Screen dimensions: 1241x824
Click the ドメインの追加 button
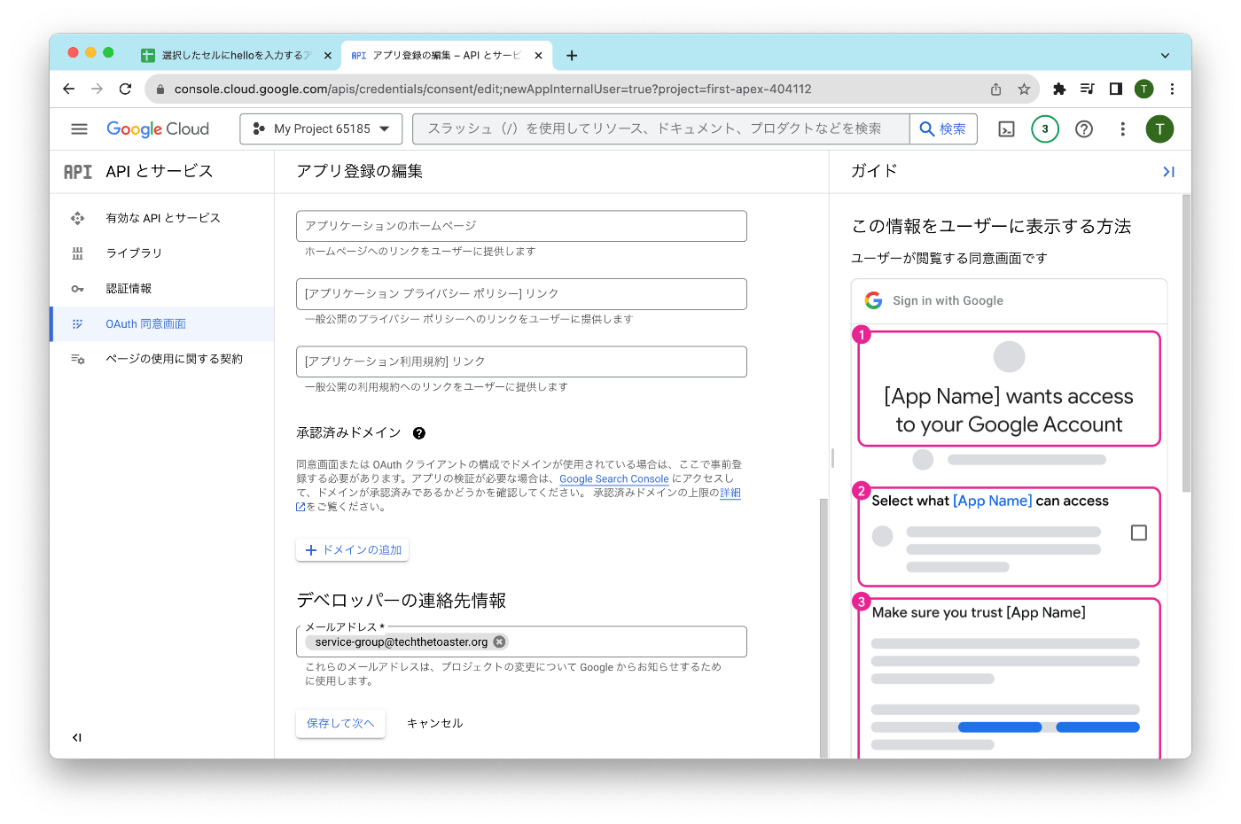[353, 550]
